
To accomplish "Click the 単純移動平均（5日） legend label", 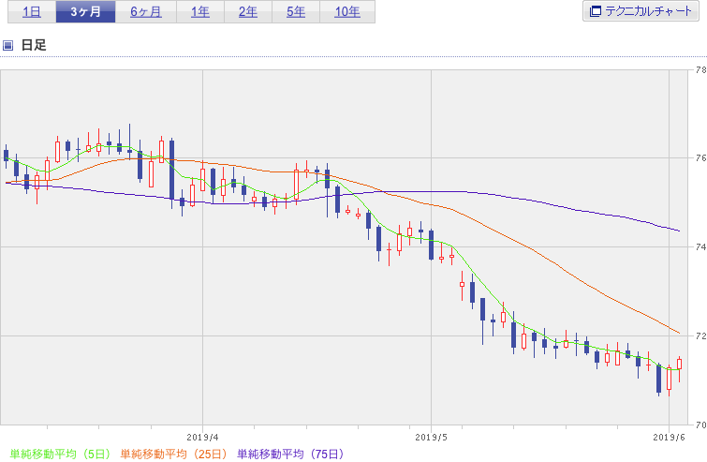I will [60, 454].
